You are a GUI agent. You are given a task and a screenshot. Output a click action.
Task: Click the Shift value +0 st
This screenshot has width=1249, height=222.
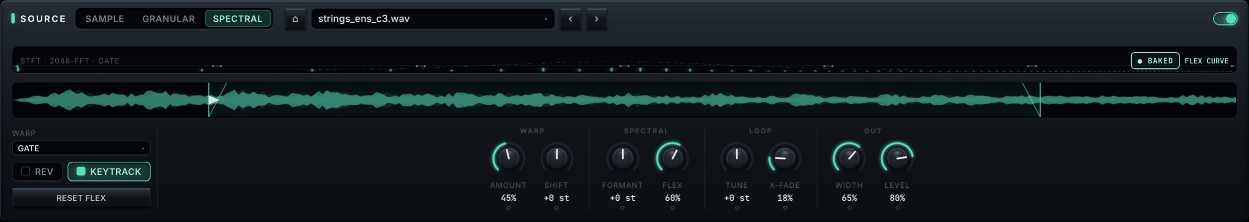[557, 198]
